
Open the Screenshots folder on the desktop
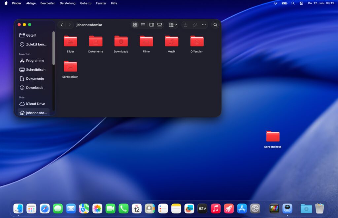click(272, 136)
